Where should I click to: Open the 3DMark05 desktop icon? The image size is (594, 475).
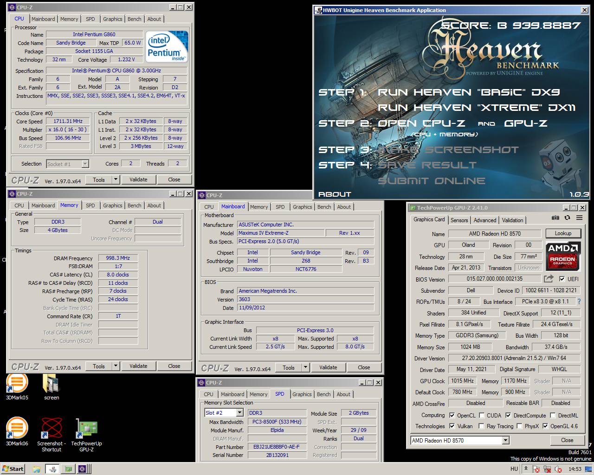pyautogui.click(x=17, y=387)
